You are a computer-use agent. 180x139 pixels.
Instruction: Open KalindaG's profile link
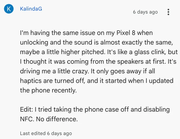31,9
